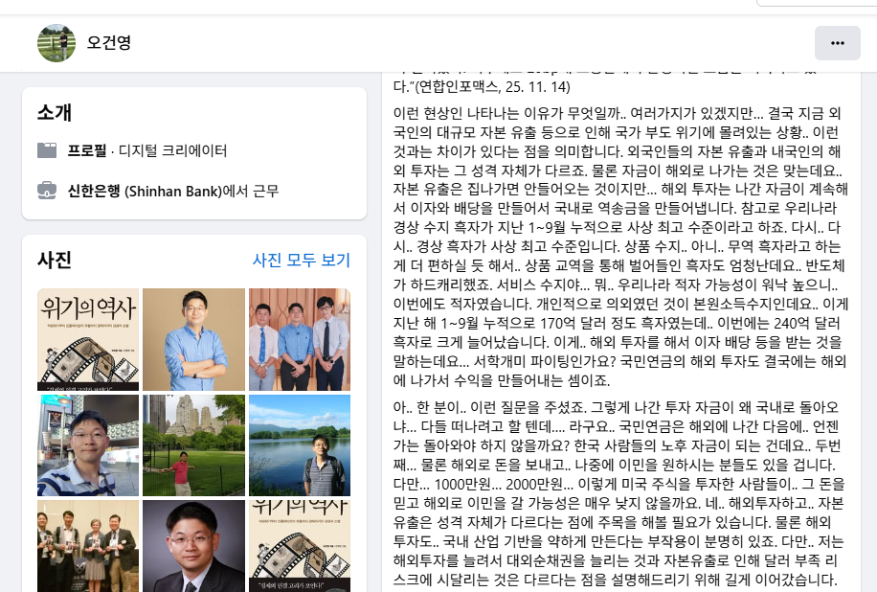Open the photo of three men standing
This screenshot has height=592, width=877.
tap(300, 340)
